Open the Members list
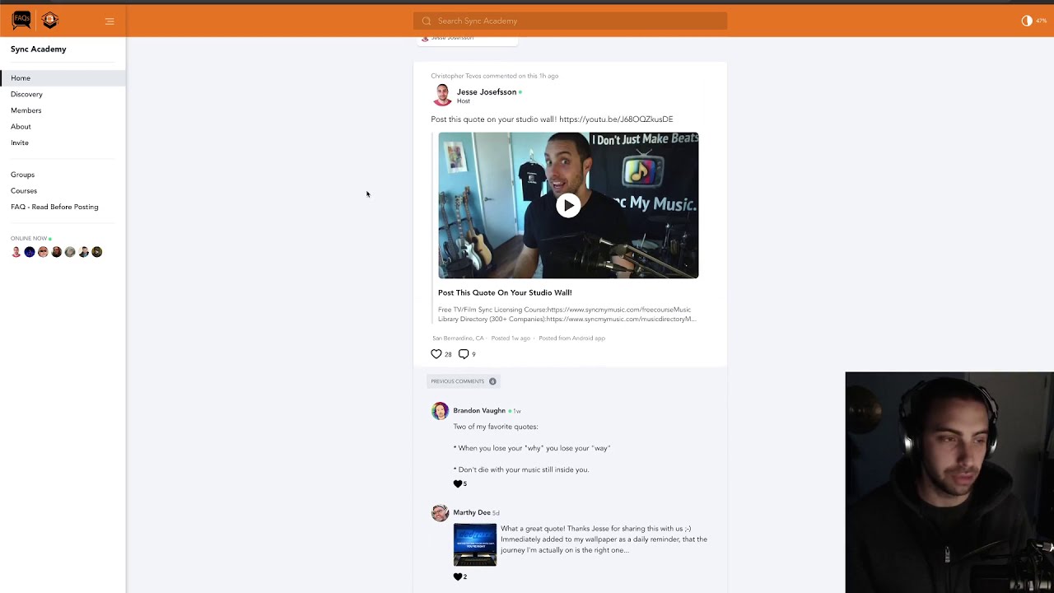 [x=26, y=110]
